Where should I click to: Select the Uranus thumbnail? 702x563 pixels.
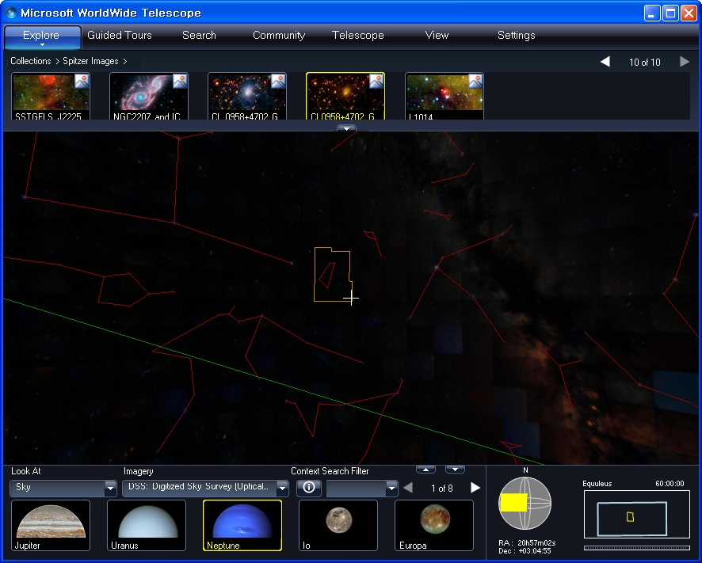click(147, 526)
